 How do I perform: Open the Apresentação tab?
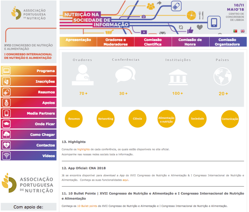tap(78, 42)
